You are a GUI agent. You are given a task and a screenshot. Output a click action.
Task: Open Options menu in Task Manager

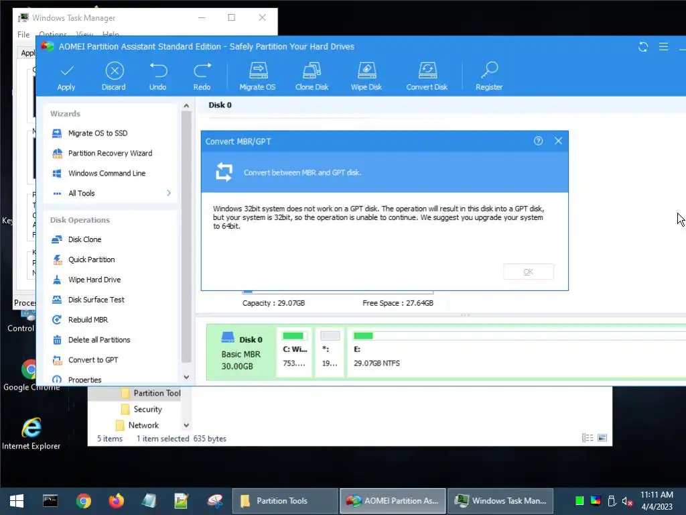[53, 34]
